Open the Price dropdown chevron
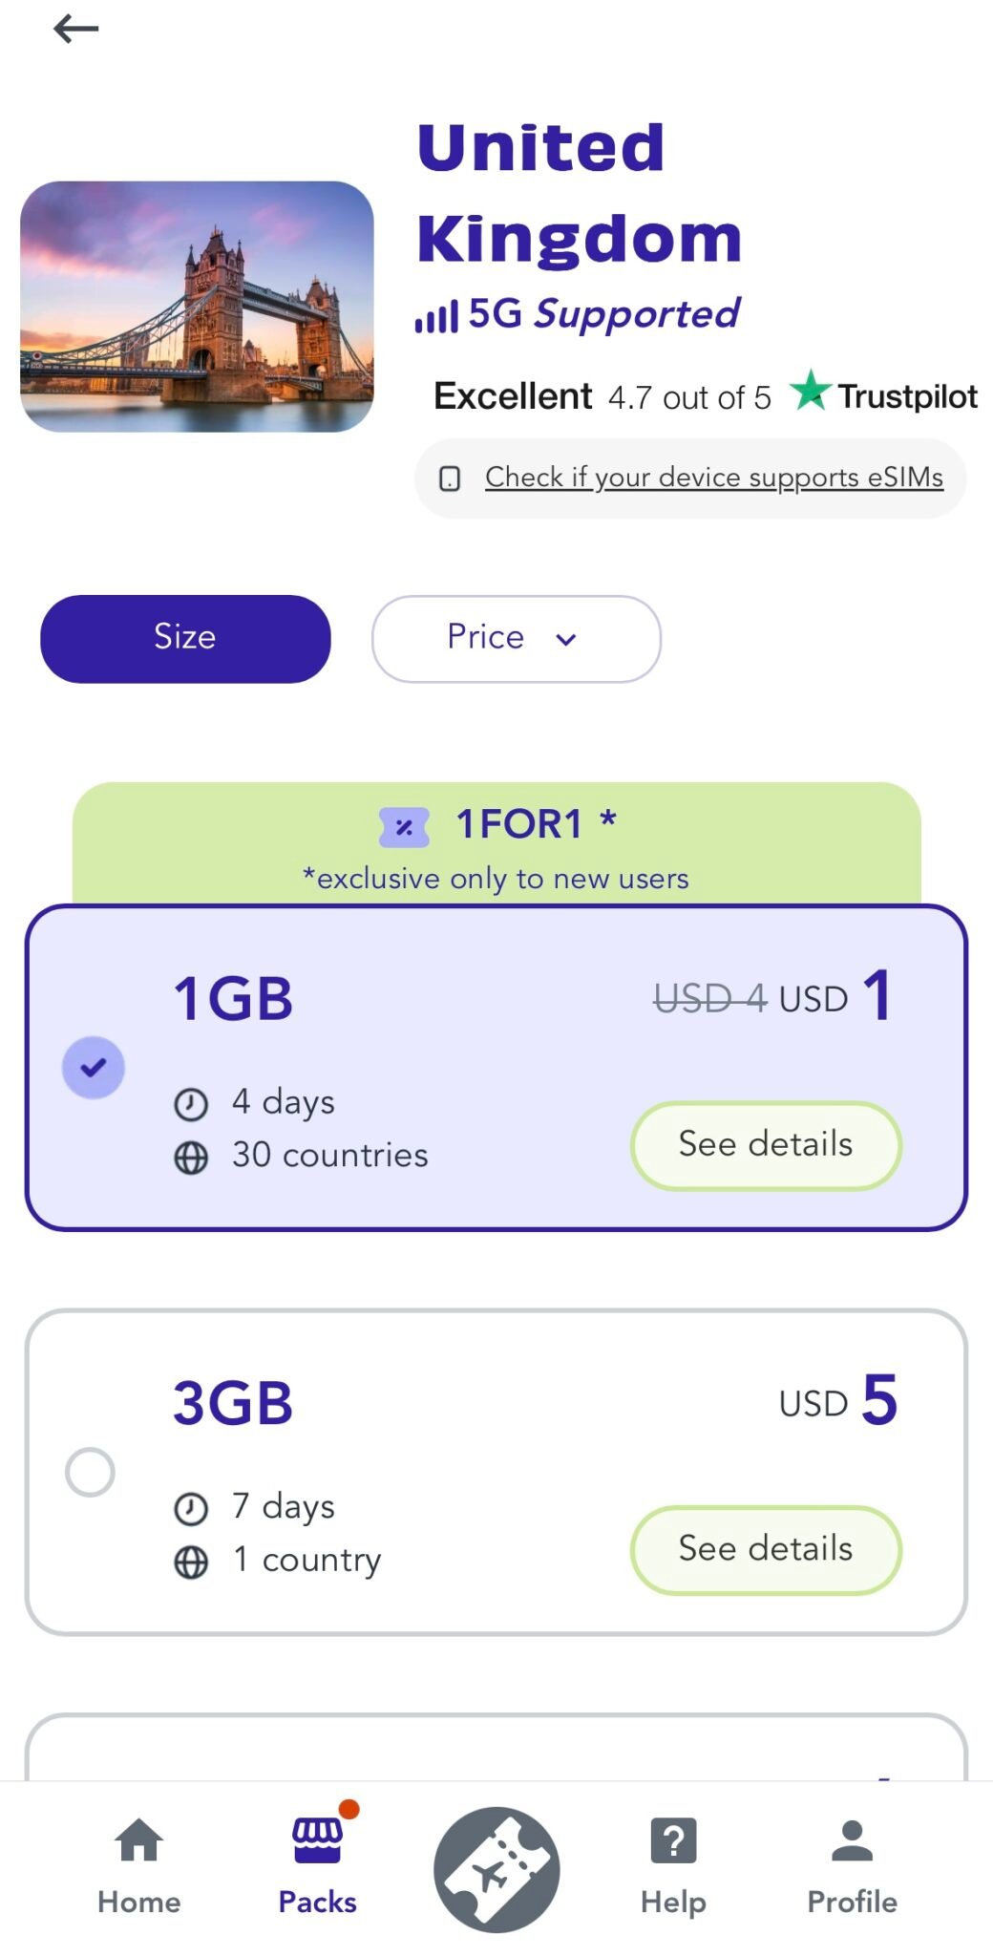This screenshot has width=993, height=1956. pos(565,639)
